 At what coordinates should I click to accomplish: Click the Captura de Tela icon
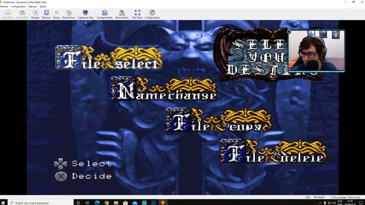[86, 14]
